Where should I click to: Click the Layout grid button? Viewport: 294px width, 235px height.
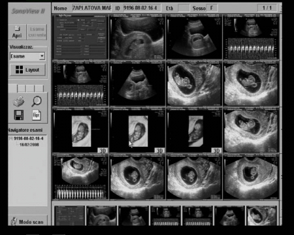(27, 70)
